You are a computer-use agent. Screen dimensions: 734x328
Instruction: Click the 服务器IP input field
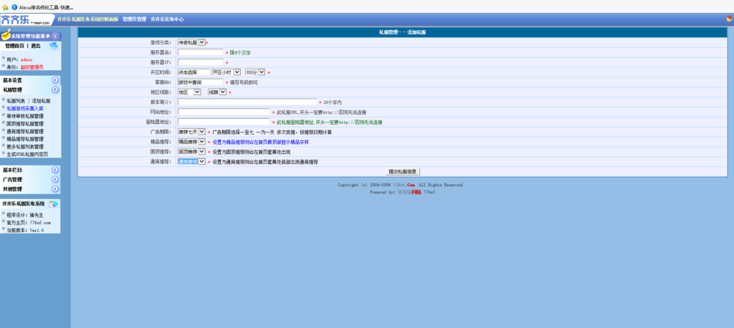(201, 62)
